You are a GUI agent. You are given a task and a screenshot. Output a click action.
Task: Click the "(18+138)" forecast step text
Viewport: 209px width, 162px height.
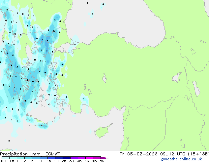pos(198,154)
